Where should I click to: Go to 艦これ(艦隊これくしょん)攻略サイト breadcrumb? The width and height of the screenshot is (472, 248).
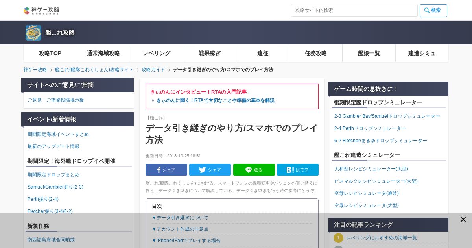(x=94, y=70)
